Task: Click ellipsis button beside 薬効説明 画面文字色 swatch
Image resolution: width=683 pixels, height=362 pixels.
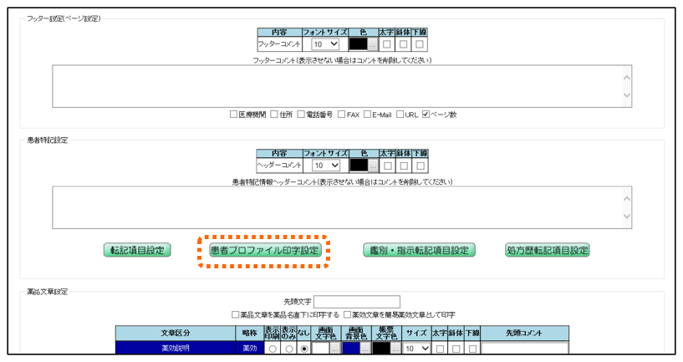Action: coord(334,349)
